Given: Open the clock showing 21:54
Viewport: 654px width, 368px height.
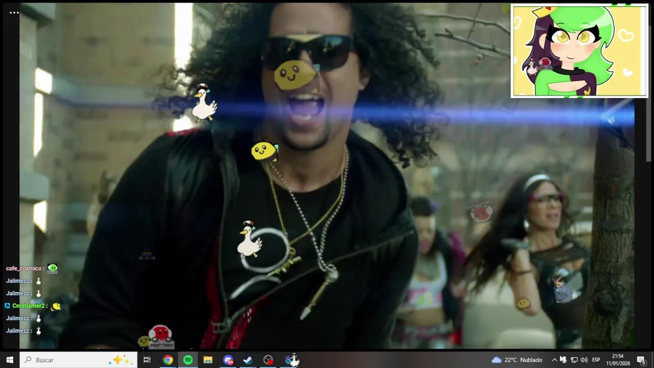Looking at the screenshot, I should click(618, 360).
